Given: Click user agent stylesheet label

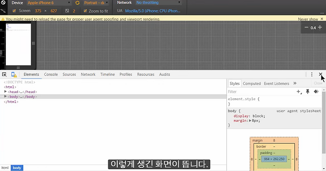Looking at the screenshot, I should 298,111.
